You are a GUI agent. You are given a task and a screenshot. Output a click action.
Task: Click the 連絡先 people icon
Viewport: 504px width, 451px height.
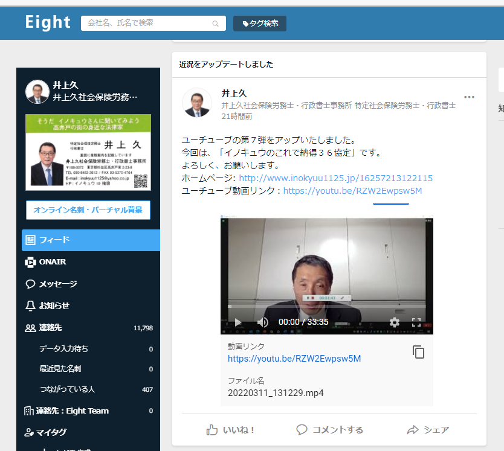30,328
